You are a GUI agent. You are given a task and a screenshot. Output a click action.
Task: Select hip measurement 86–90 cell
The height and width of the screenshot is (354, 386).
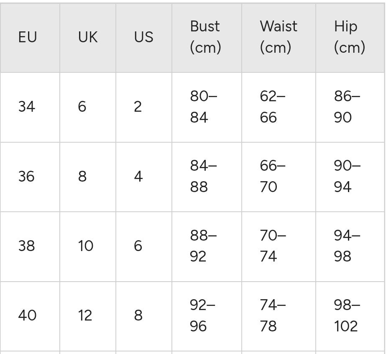pos(347,107)
